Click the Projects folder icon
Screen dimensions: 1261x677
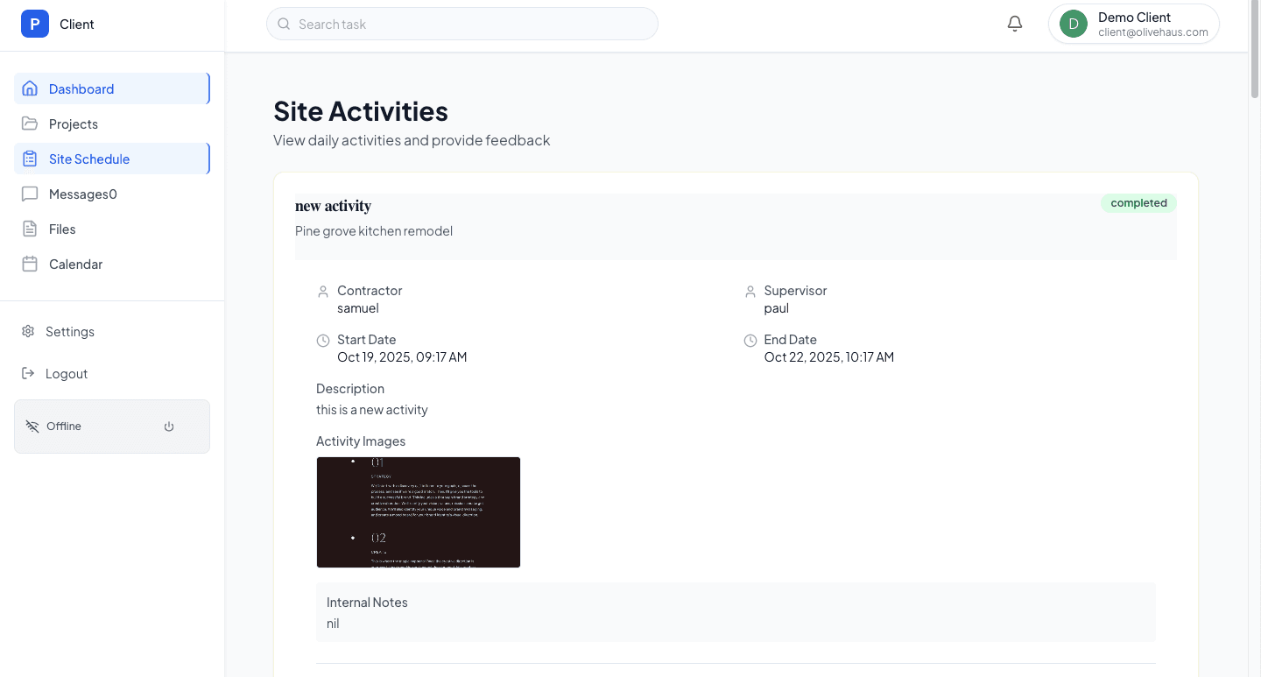(31, 123)
